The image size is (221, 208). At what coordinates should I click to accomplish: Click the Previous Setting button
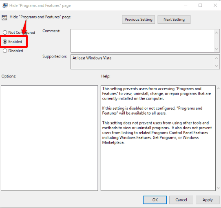pyautogui.click(x=138, y=20)
